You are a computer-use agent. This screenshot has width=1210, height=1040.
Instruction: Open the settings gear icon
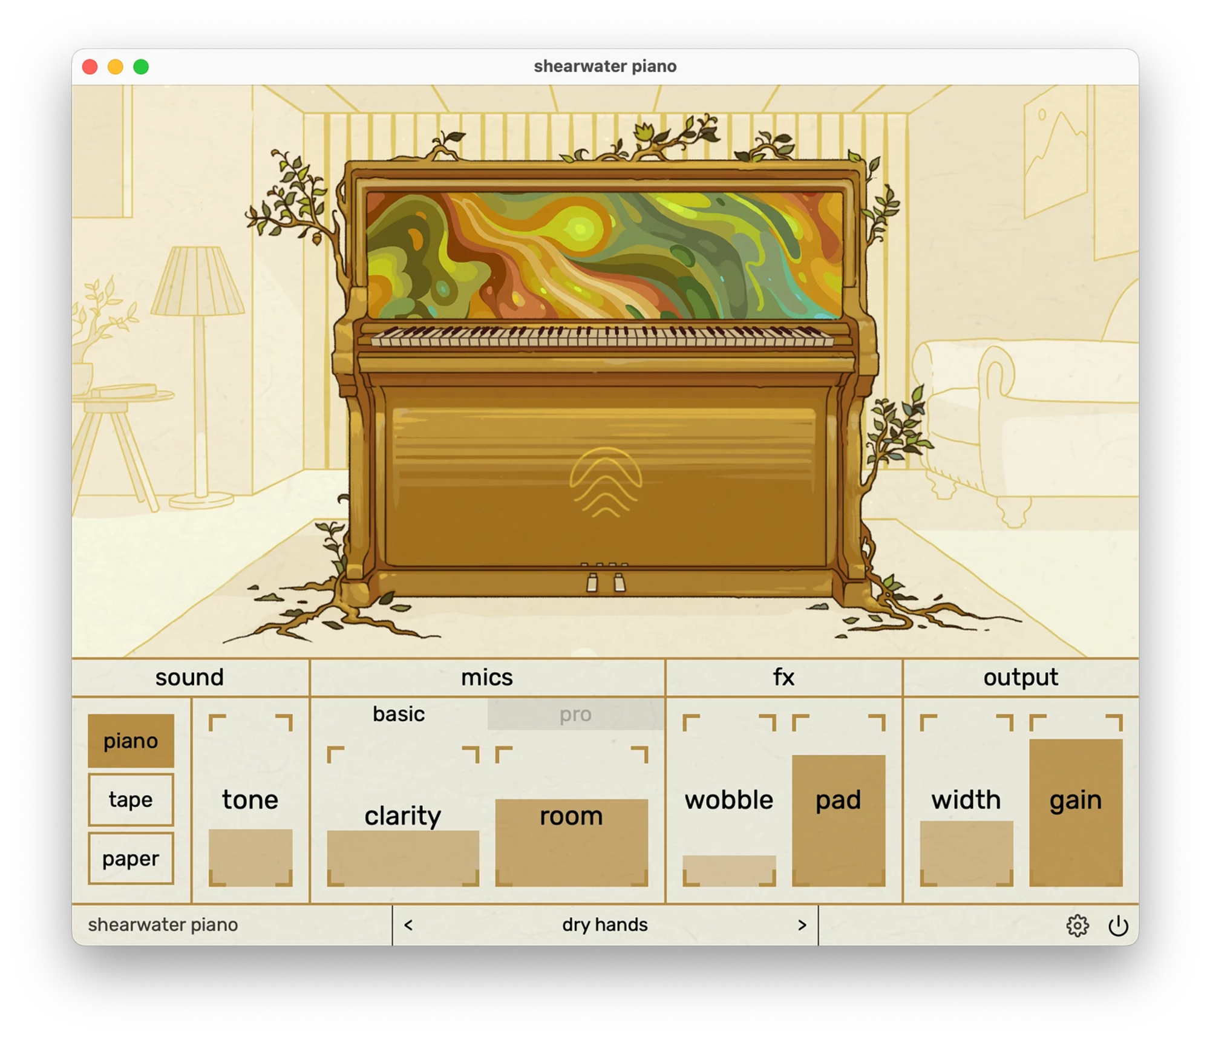point(1077,925)
